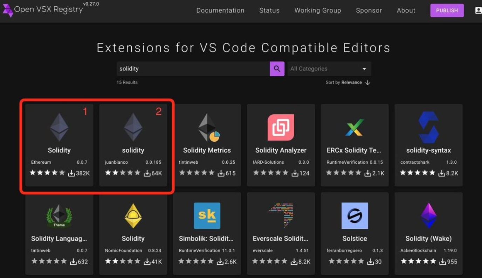The width and height of the screenshot is (482, 278).
Task: Click into the solidity search field
Action: (x=193, y=69)
